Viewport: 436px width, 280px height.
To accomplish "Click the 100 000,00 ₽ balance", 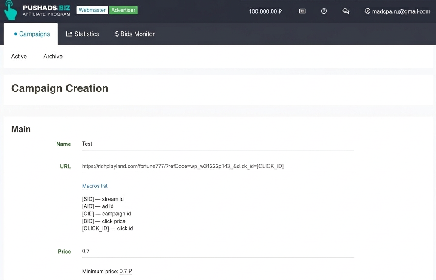I will pos(265,11).
